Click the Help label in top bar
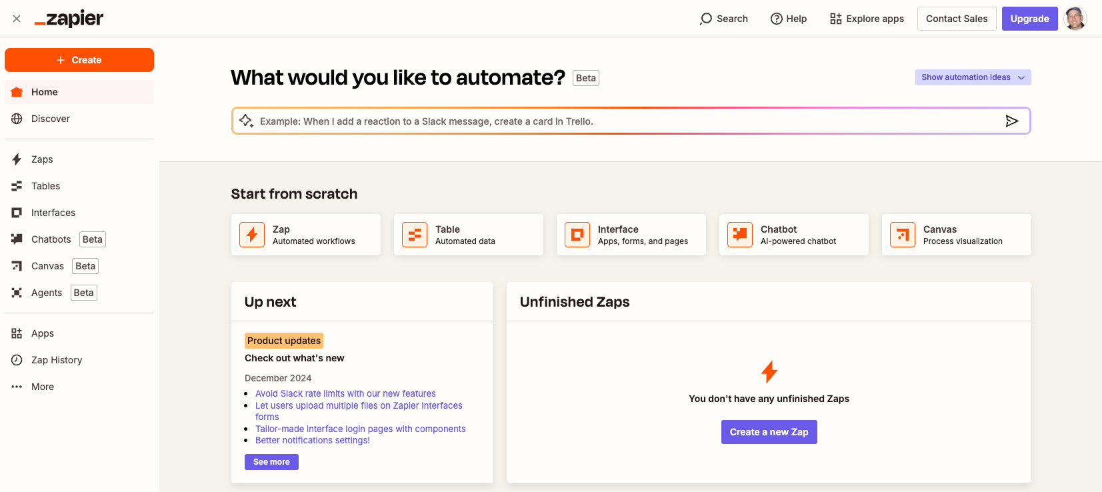This screenshot has height=492, width=1102. [x=797, y=19]
